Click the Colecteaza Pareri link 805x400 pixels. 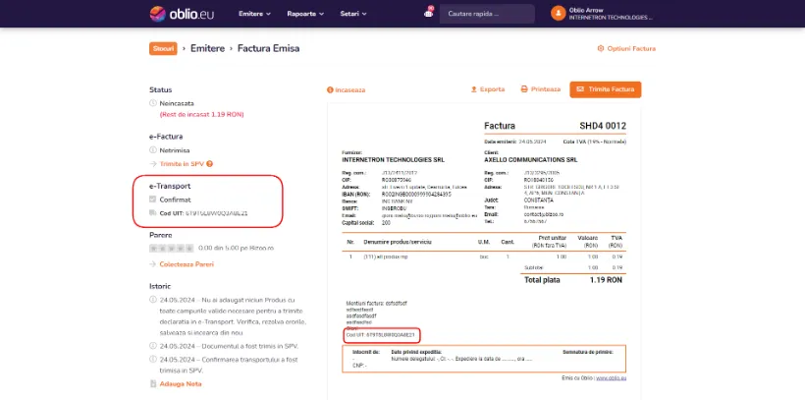pos(187,264)
